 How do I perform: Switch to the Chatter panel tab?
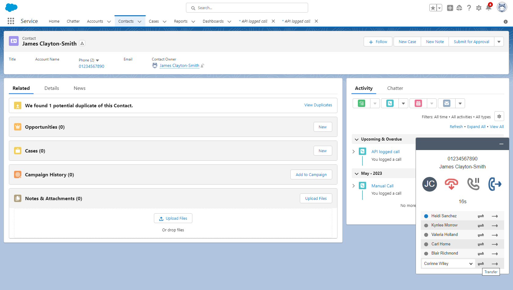pos(395,88)
